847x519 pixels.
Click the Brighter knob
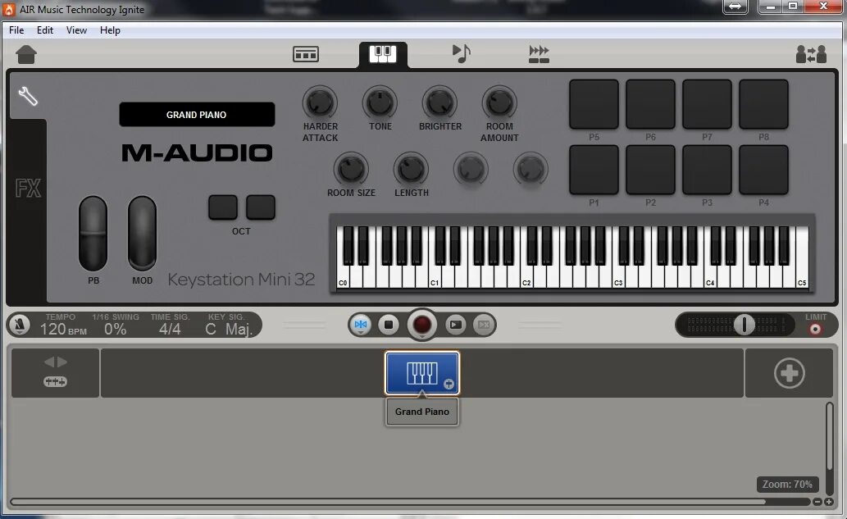click(x=439, y=102)
